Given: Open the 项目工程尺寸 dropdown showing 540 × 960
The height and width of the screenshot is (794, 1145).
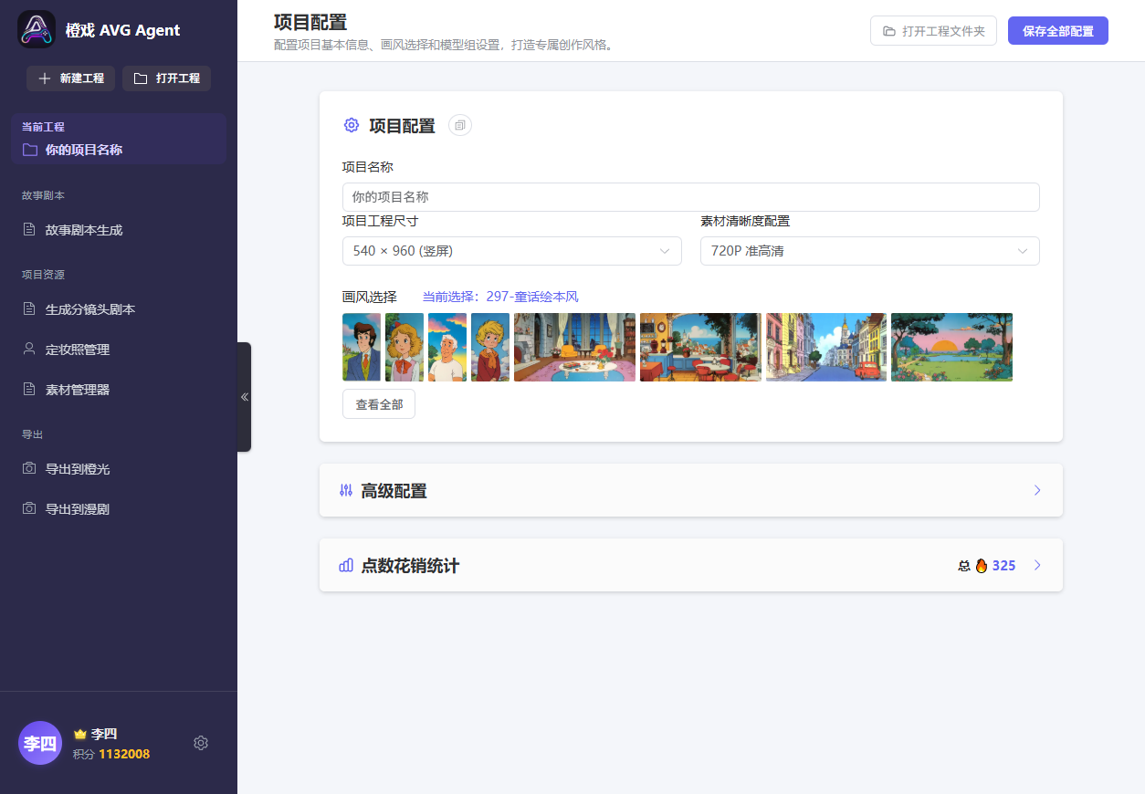Looking at the screenshot, I should pos(511,250).
